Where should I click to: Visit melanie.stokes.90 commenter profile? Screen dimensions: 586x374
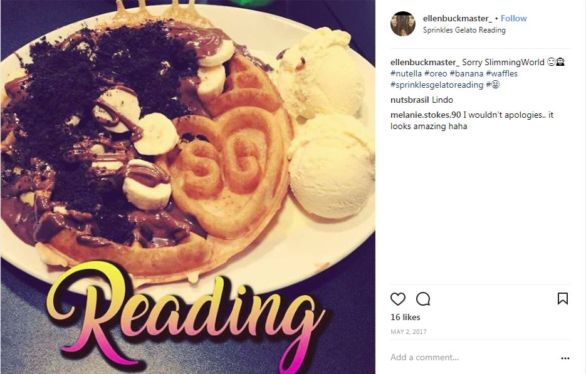tap(426, 115)
